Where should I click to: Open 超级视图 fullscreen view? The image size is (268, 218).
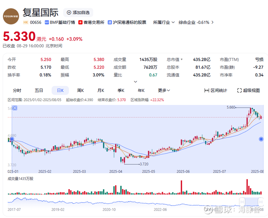pos(248,90)
